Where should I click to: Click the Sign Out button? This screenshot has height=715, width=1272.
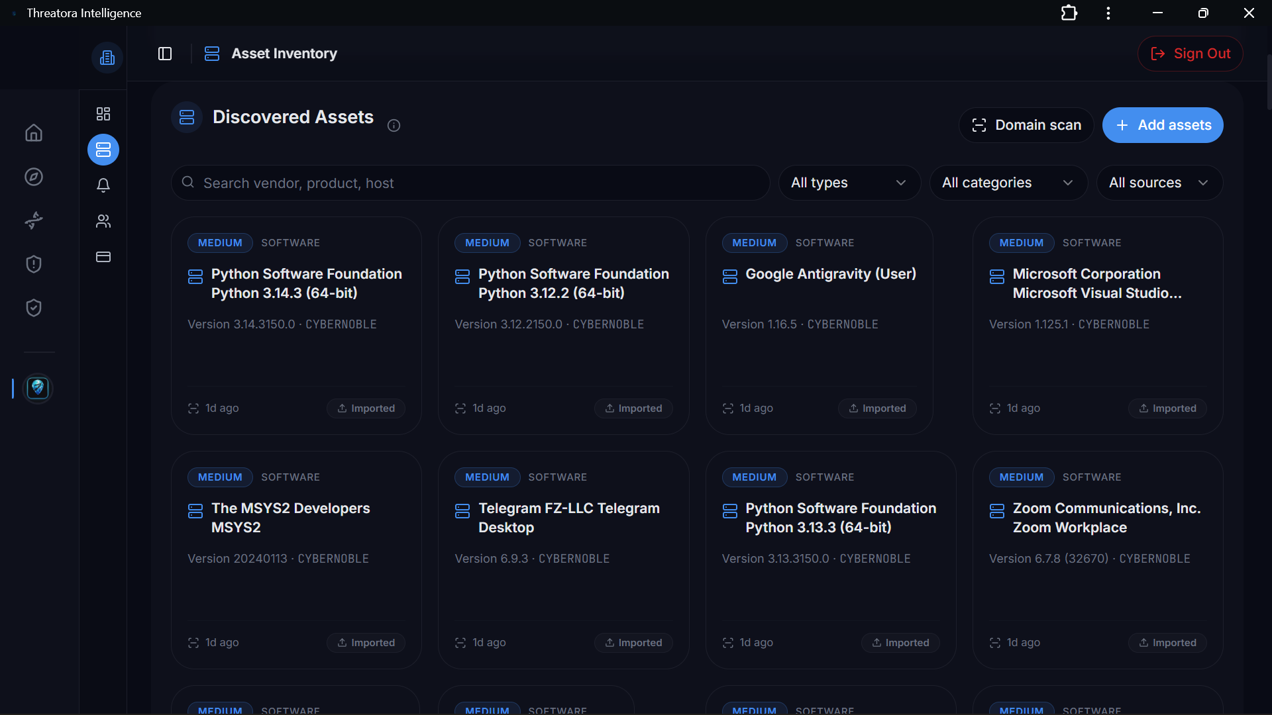point(1191,54)
